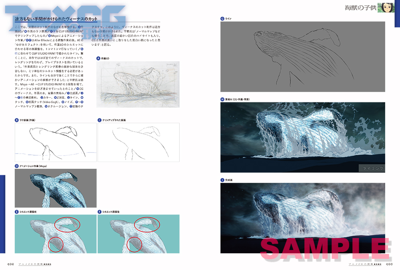Screen dimensions: 400x270
Task: Click the circled G icon beside ライン
Action: (222, 18)
